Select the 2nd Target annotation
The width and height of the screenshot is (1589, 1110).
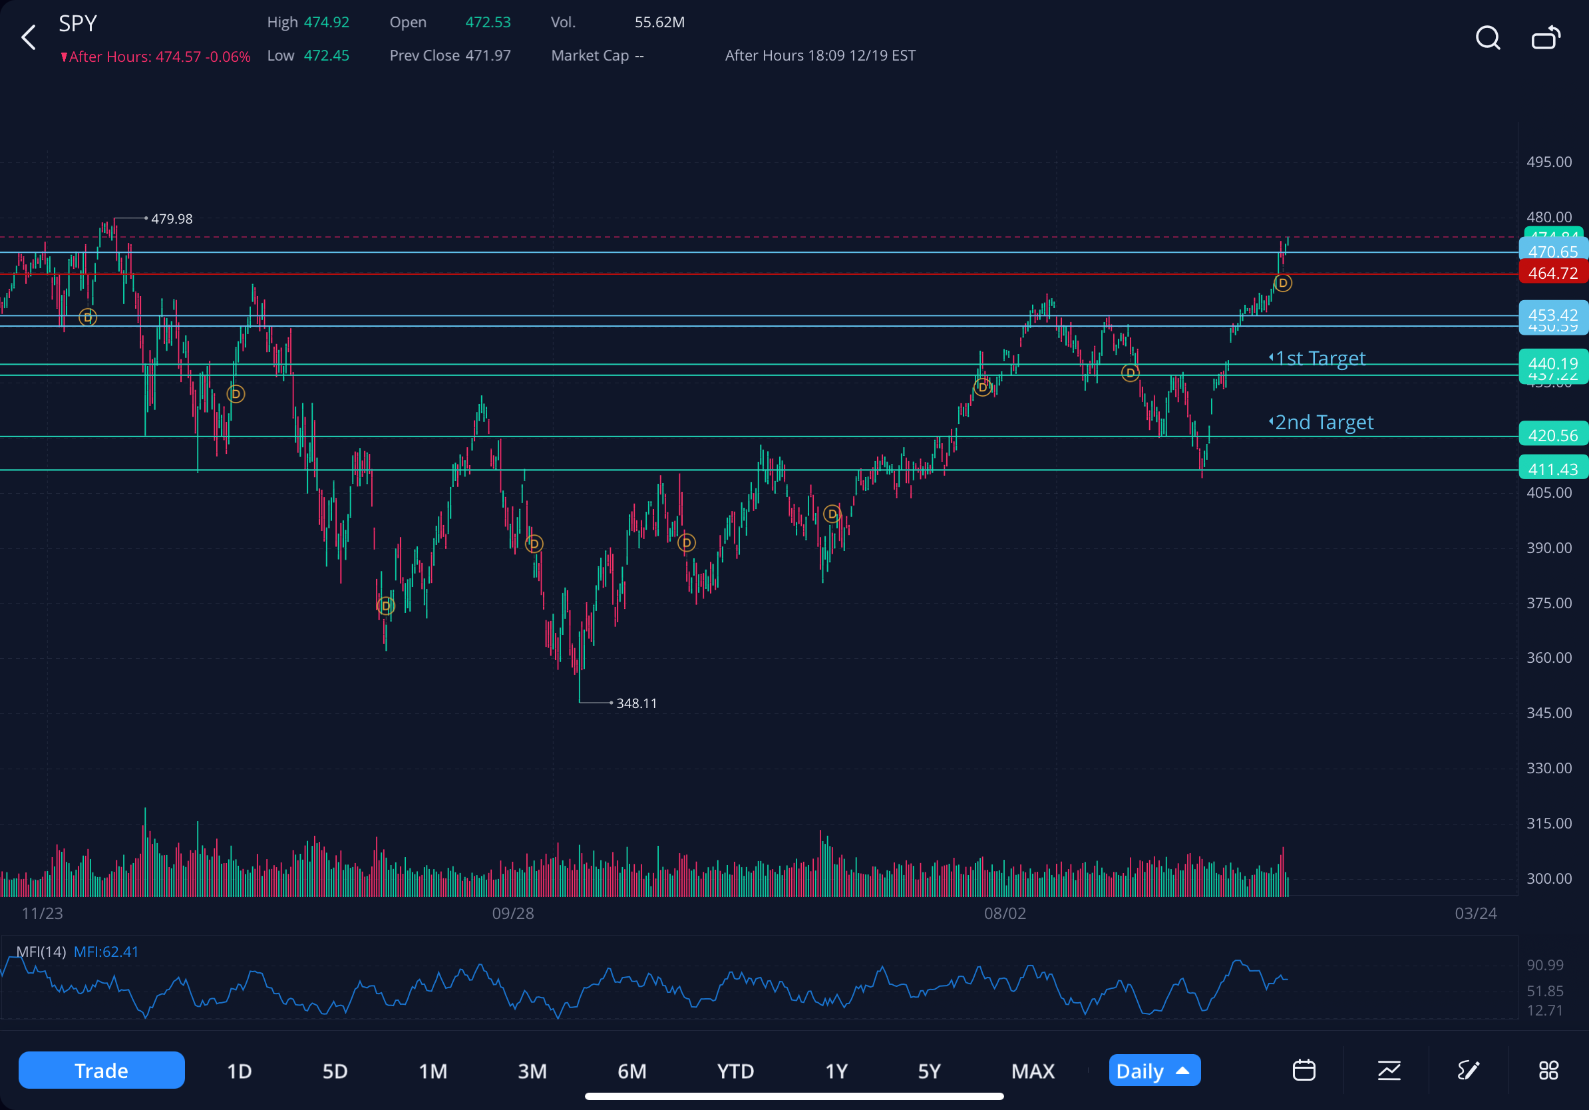[x=1321, y=422]
